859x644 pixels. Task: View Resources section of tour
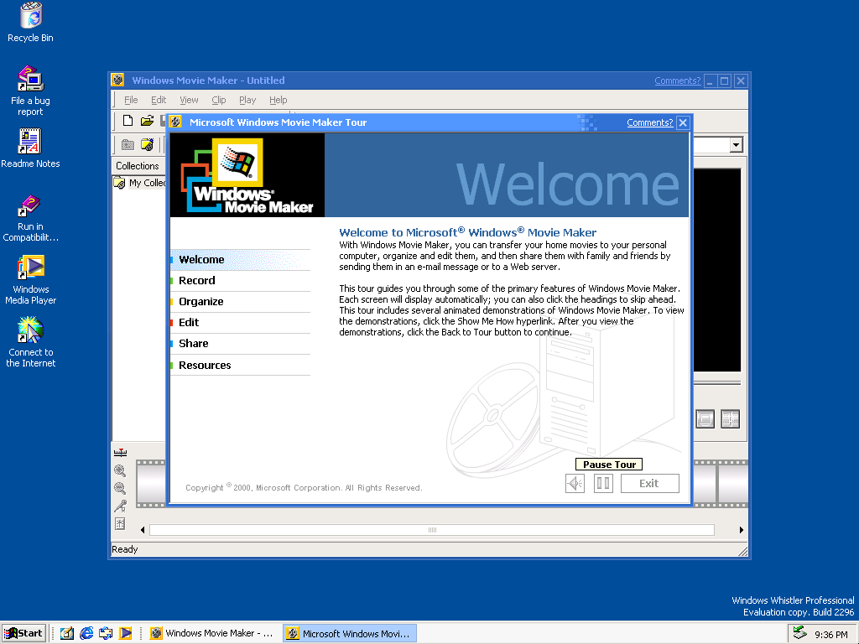coord(241,366)
